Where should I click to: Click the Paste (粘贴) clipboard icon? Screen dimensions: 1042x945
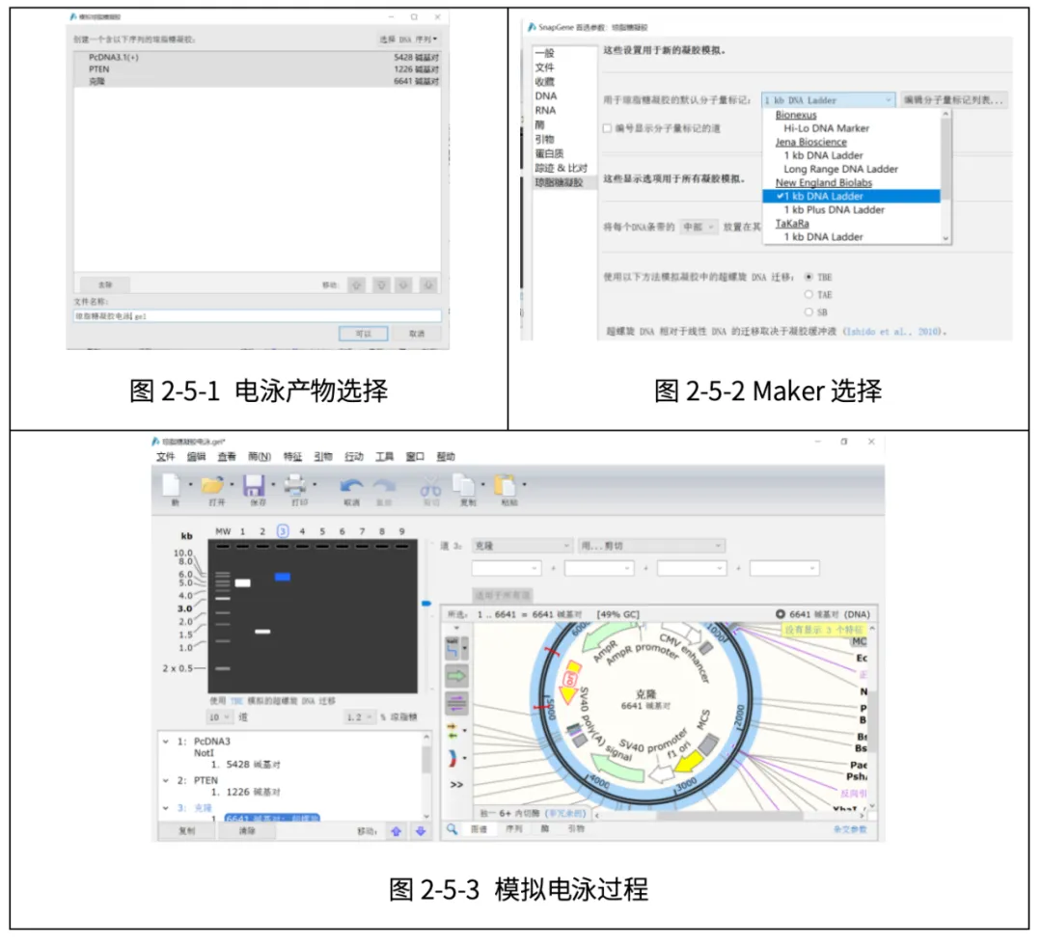504,485
